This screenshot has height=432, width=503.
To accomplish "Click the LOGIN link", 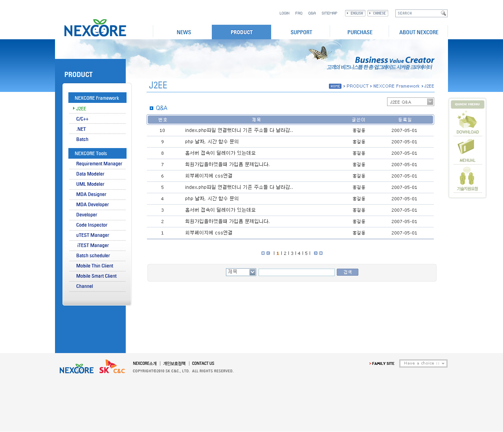I will (285, 13).
